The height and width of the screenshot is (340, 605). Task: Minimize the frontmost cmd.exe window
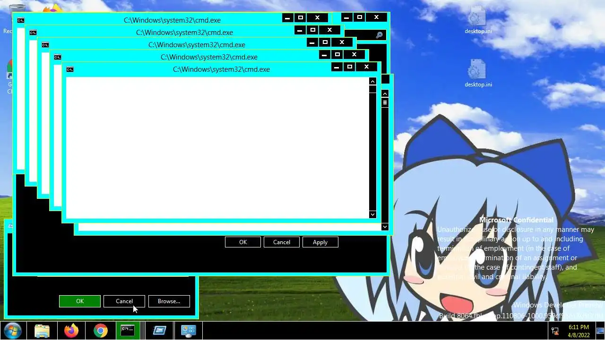tap(337, 67)
